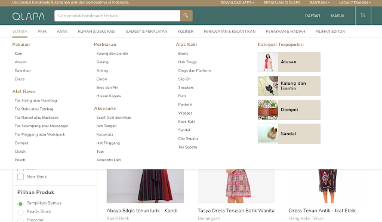382x222 pixels.
Task: Tick the Non-Etnik checkbox
Action: 21,177
